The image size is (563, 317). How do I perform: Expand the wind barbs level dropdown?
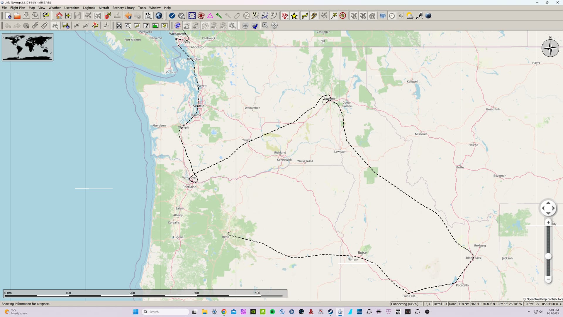pyautogui.click(x=419, y=16)
